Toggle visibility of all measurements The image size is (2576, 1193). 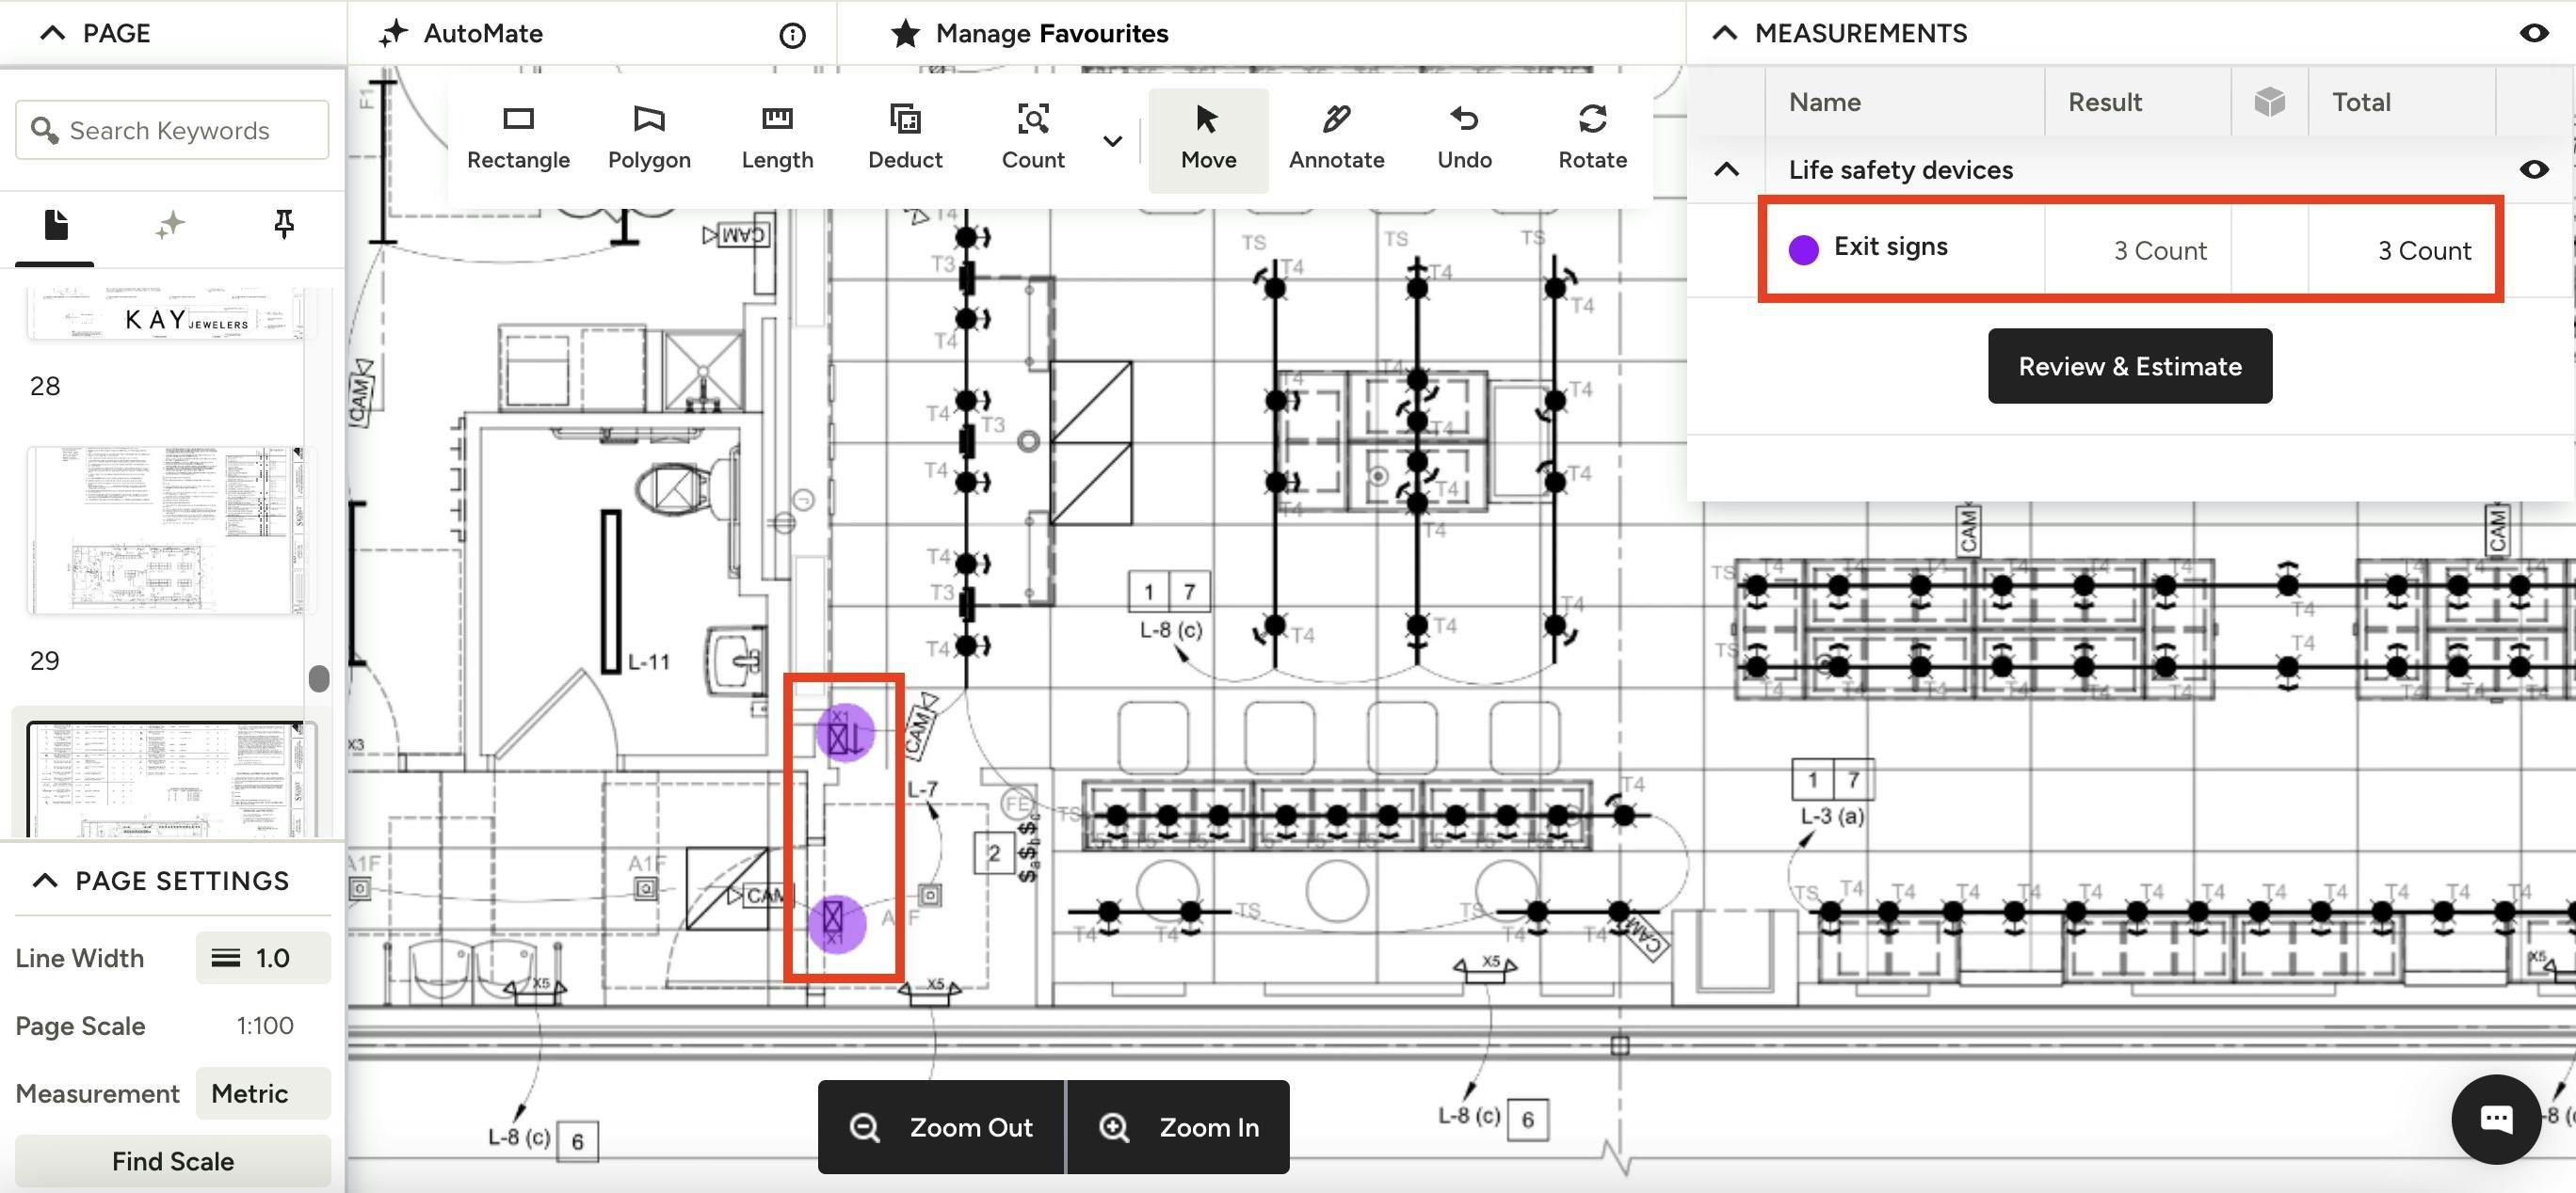[x=2533, y=33]
